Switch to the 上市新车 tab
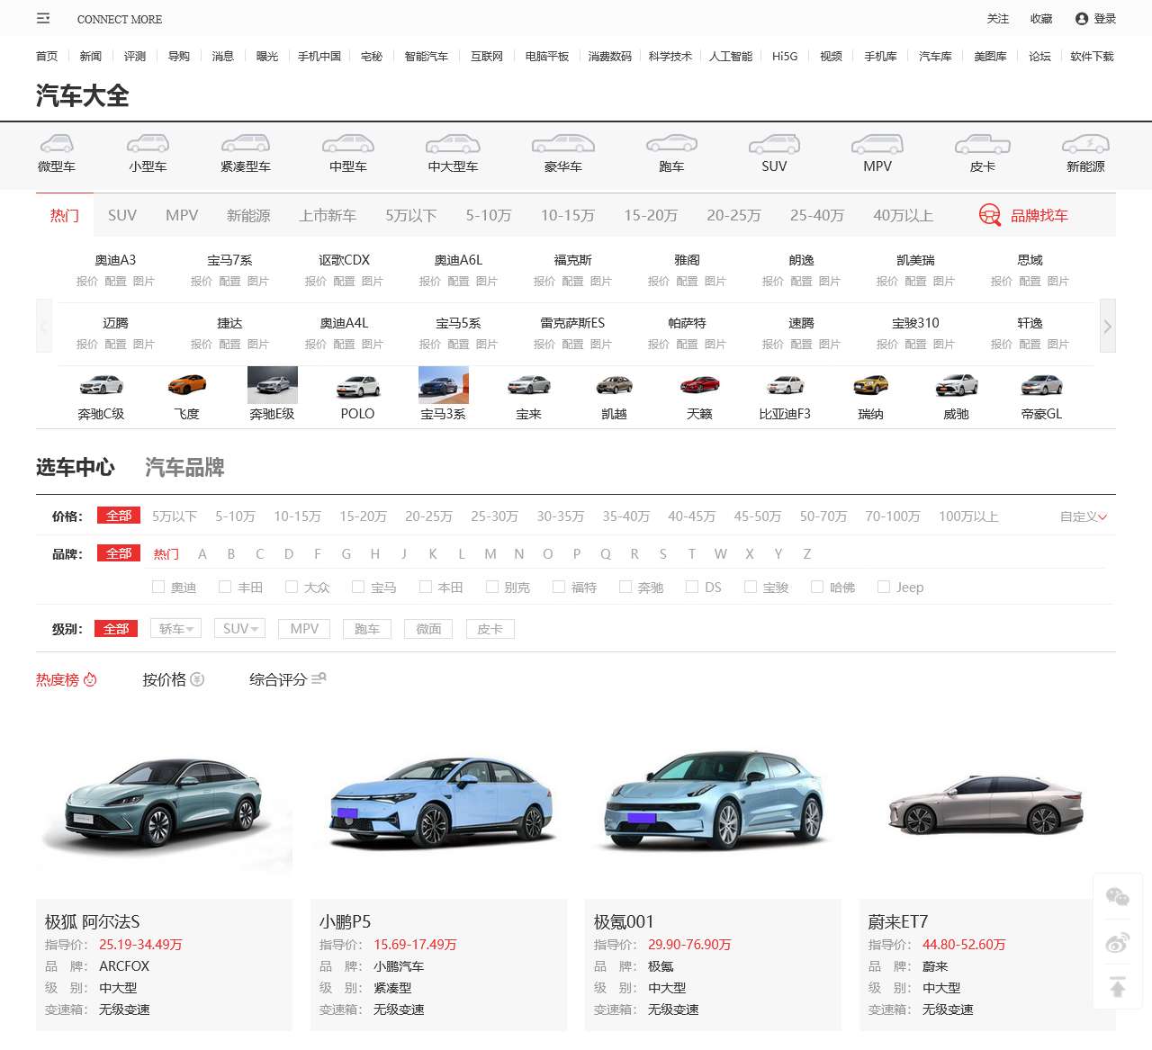1152x1050 pixels. click(328, 215)
